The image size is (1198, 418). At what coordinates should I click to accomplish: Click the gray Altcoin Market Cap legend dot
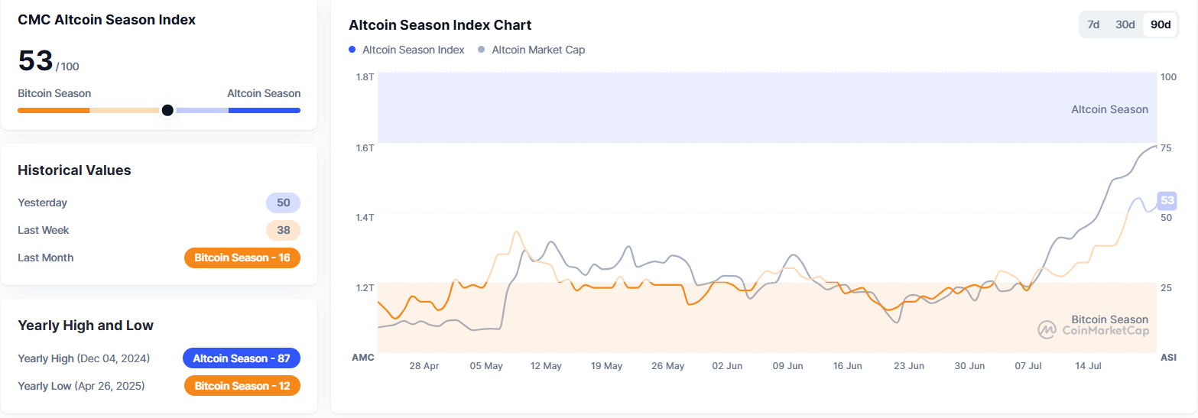click(481, 50)
